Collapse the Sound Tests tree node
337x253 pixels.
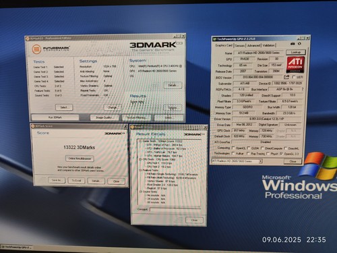(x=141, y=192)
